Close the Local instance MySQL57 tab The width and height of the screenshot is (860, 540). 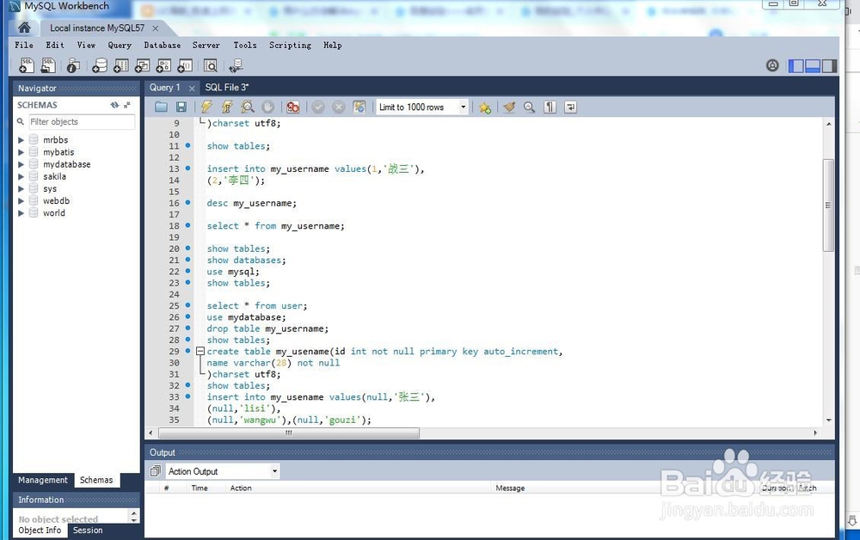[155, 28]
